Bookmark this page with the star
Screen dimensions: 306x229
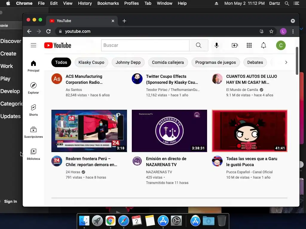[x=271, y=31]
